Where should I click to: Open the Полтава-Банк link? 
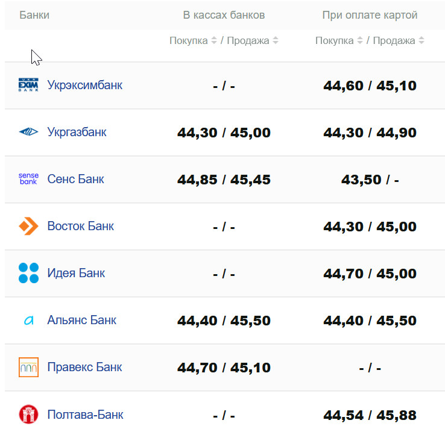(x=85, y=415)
